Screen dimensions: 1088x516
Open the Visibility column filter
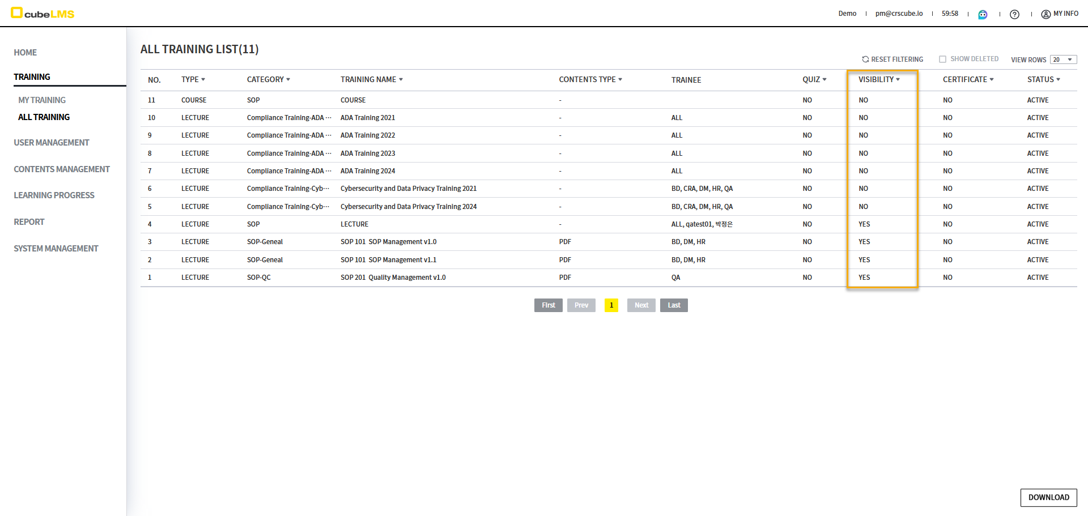(x=898, y=79)
